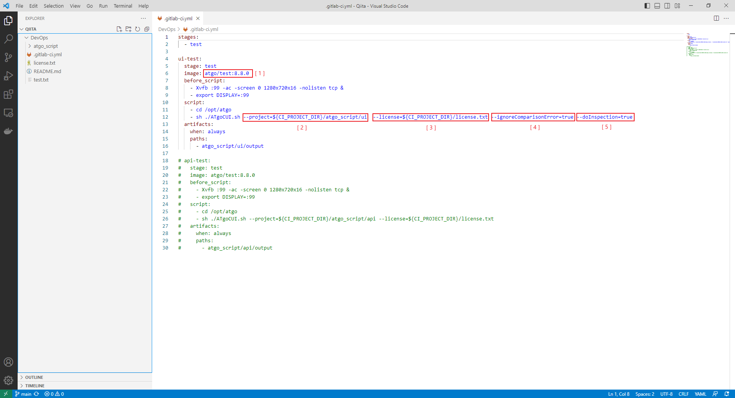Open README.md in the file tree
Screen dimensions: 735x398
click(x=48, y=71)
